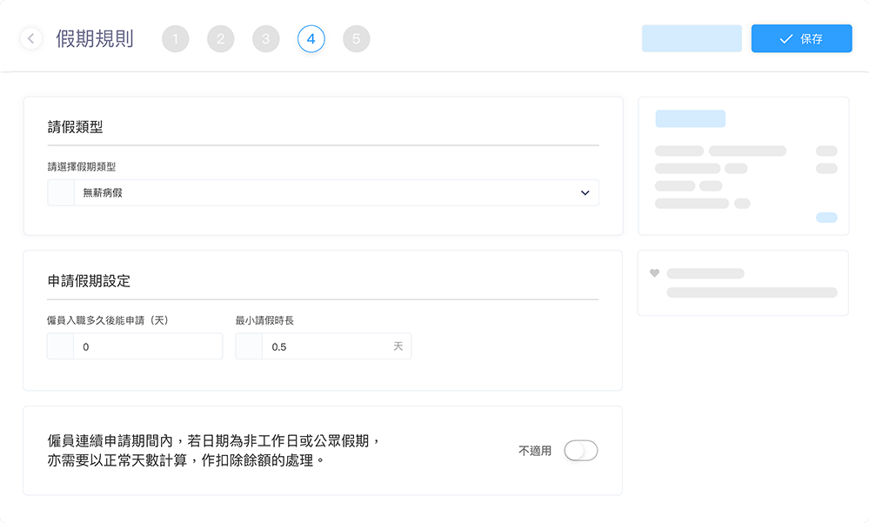Toggle the 不適用 switch

pyautogui.click(x=581, y=451)
